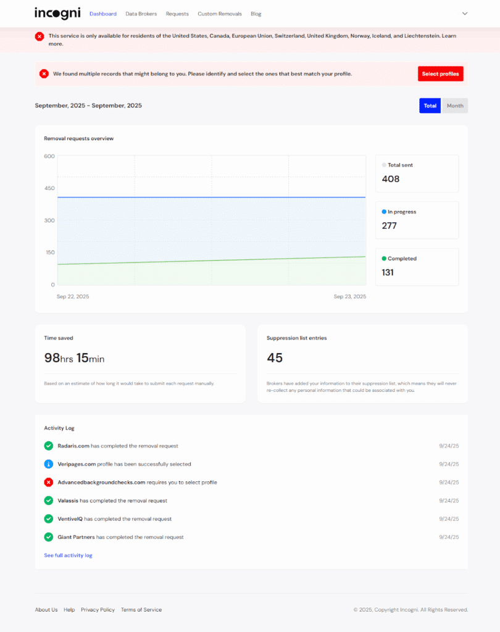Switch the chart view to Month
The height and width of the screenshot is (632, 500).
click(455, 106)
